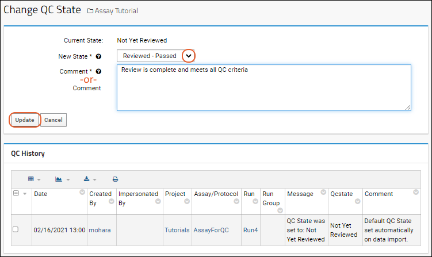
Task: Open the Comment column header menu
Action: 416,192
